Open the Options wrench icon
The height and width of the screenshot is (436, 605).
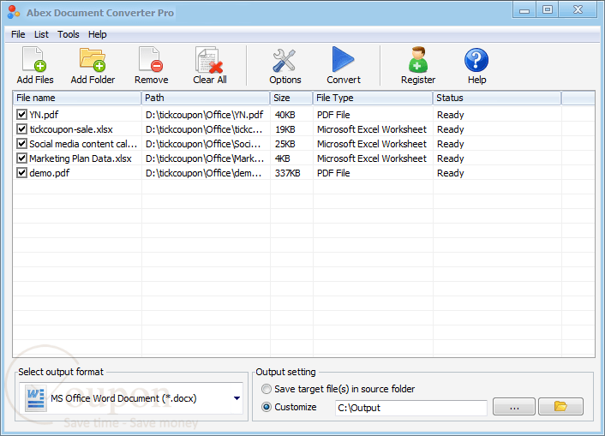coord(285,60)
